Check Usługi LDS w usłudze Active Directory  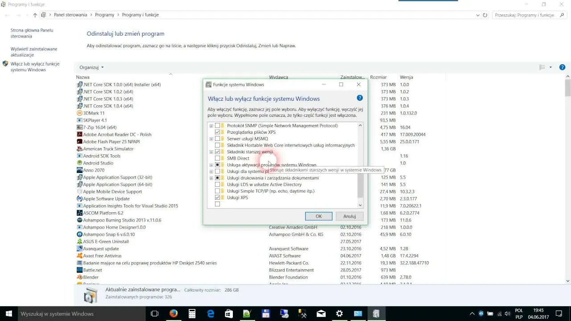[x=218, y=185]
